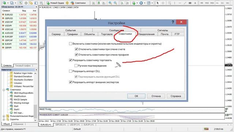
Task: Switch to the 'Торговля' settings tab
Action: click(x=106, y=34)
